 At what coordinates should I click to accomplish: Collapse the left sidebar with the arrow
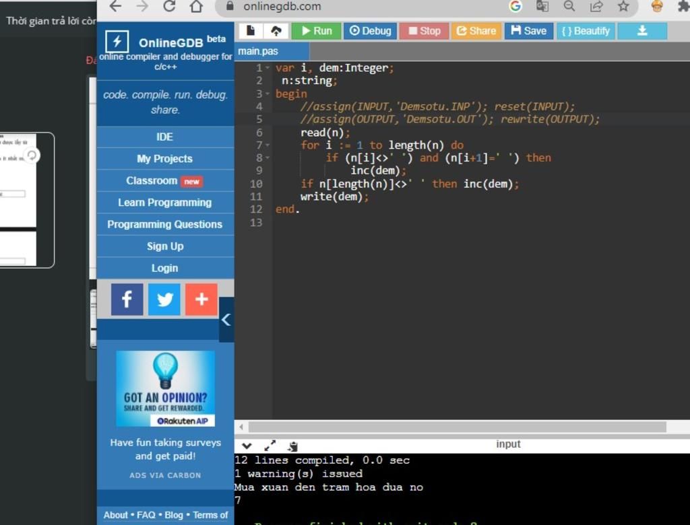click(x=226, y=320)
